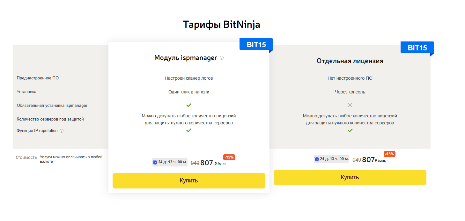Click IP reputation checkmark in Отдельная лицензия column
This screenshot has width=465, height=221.
[x=350, y=130]
